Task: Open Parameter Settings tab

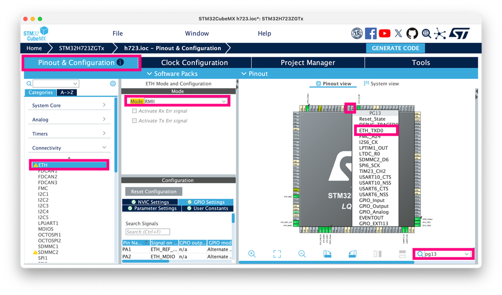Action: pos(152,208)
